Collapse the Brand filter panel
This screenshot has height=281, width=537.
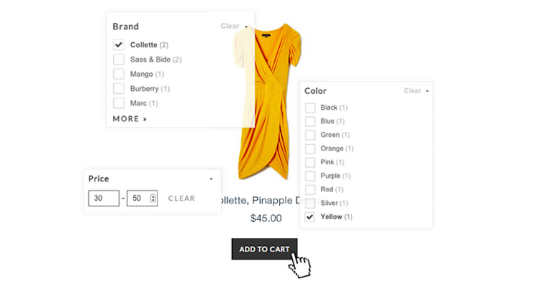coord(246,27)
